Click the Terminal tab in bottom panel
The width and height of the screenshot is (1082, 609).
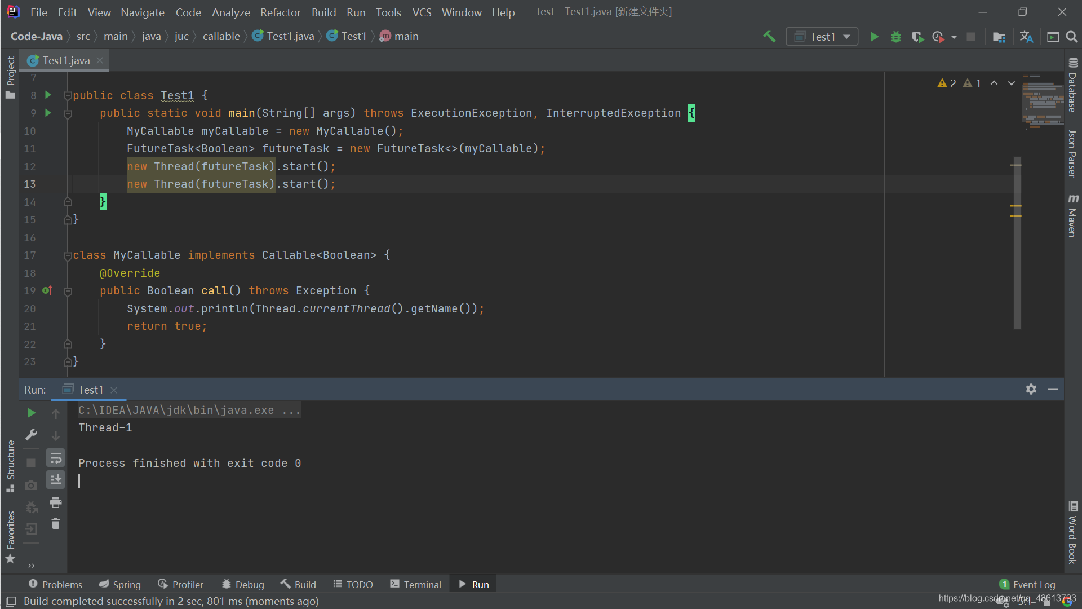[415, 584]
